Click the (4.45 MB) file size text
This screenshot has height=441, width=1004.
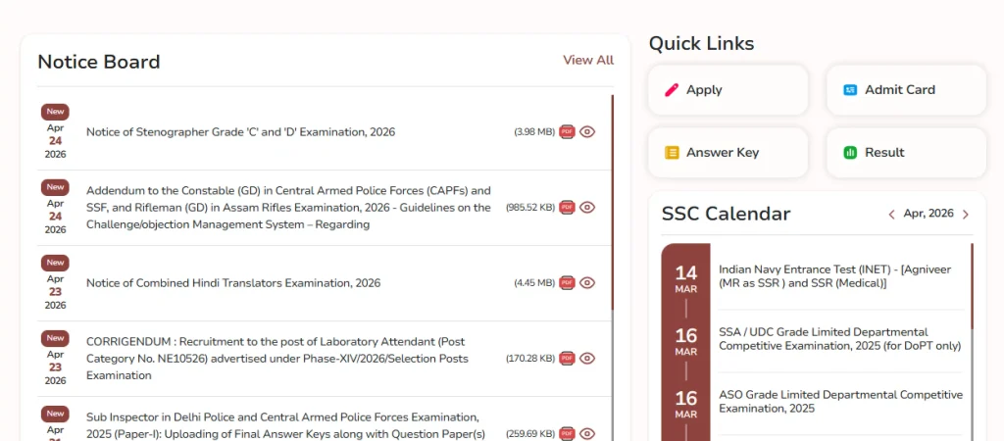point(534,283)
